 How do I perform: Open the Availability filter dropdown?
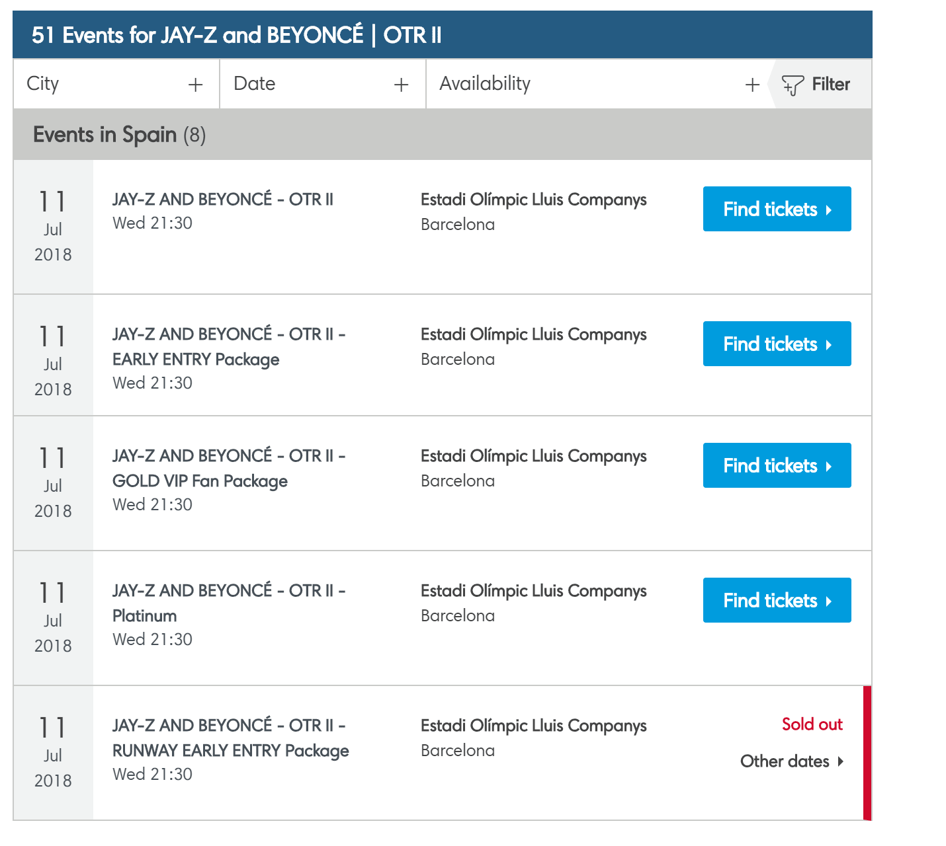point(597,84)
